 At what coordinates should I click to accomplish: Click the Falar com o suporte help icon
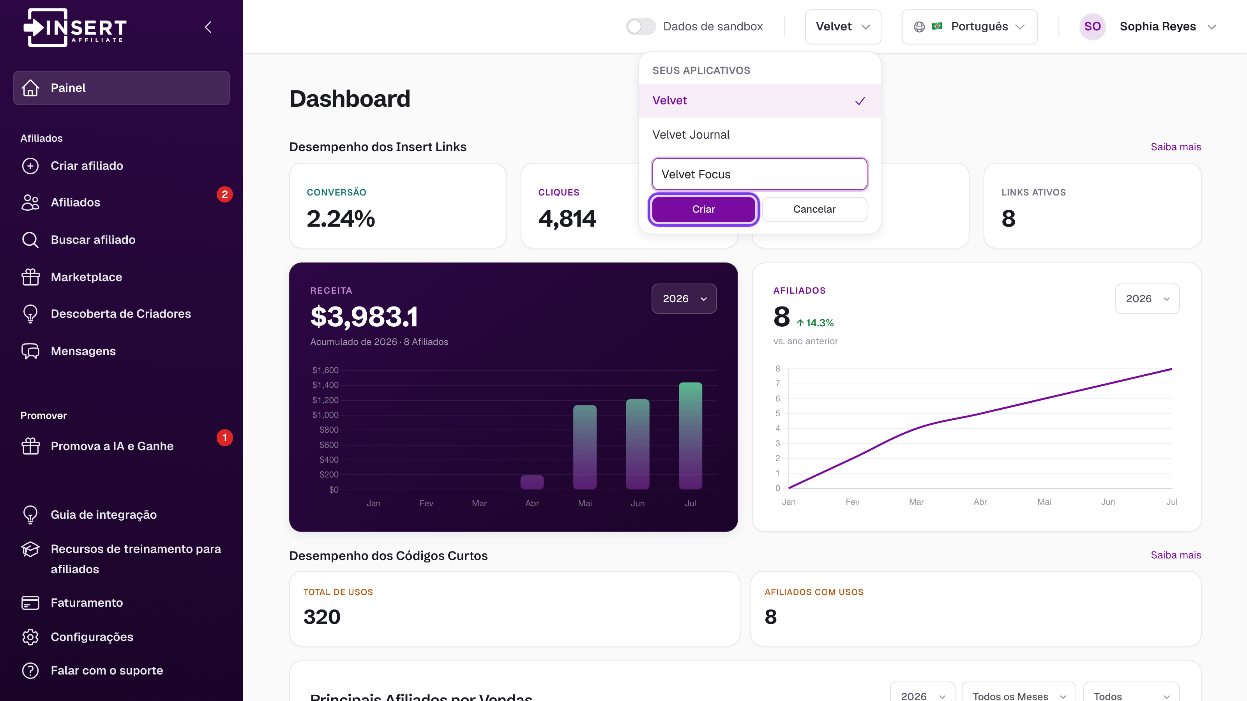pyautogui.click(x=30, y=671)
